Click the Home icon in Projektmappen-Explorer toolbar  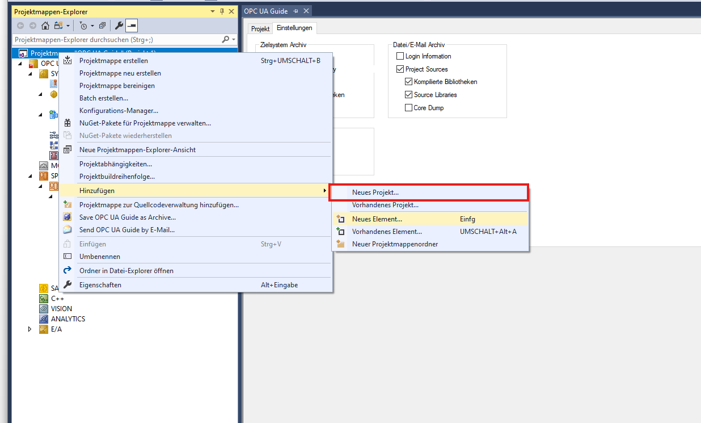pyautogui.click(x=45, y=26)
